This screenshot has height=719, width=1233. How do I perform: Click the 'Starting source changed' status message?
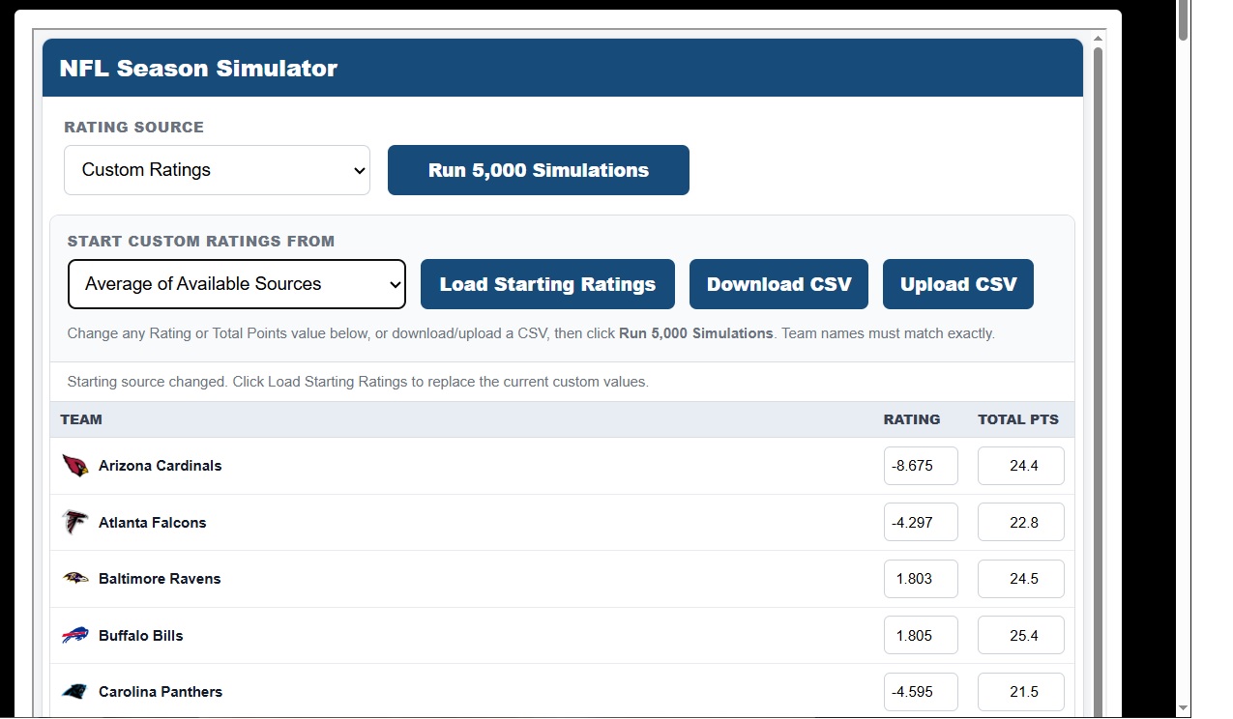tap(358, 382)
